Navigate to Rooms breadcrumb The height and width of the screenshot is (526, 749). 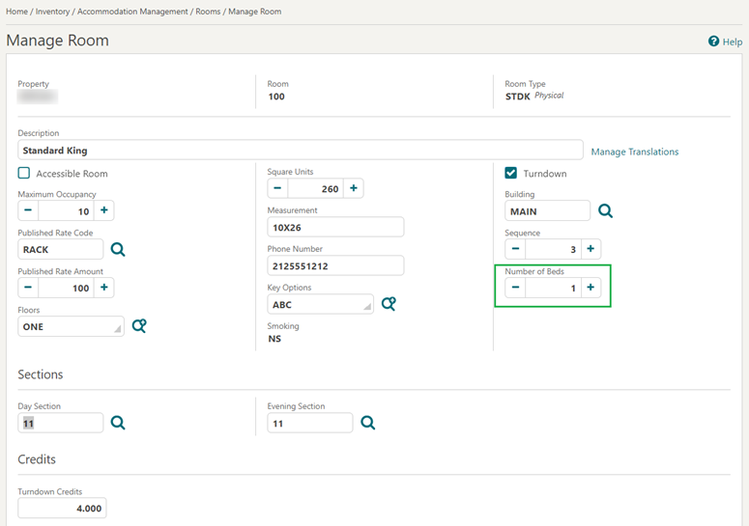[208, 12]
